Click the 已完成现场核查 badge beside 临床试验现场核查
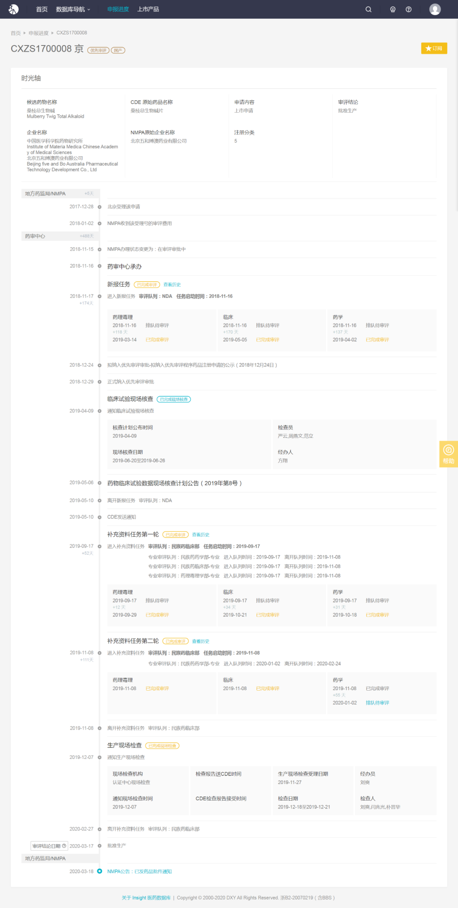 pyautogui.click(x=174, y=399)
